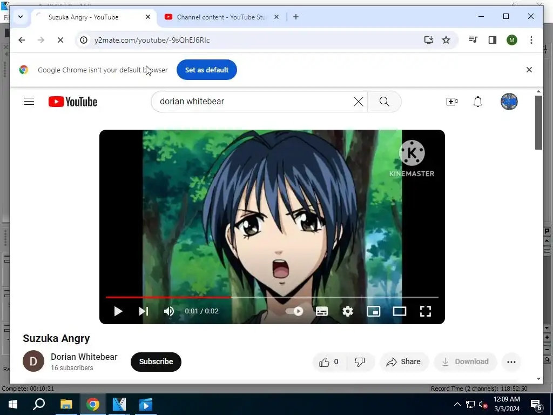
Task: Dismiss the default browser infobar
Action: click(x=529, y=70)
